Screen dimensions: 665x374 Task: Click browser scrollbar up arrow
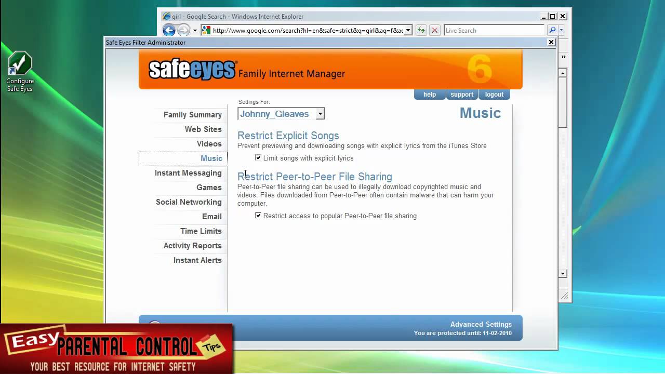(563, 73)
